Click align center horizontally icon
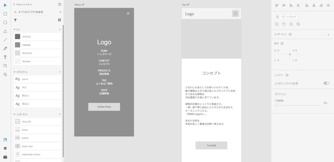 point(314,6)
